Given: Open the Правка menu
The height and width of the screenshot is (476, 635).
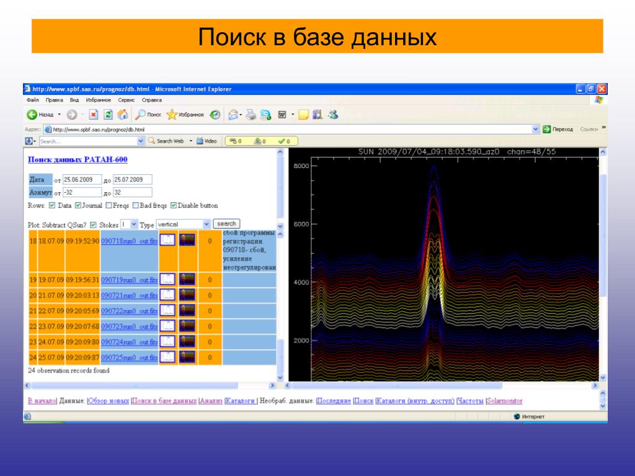Looking at the screenshot, I should pyautogui.click(x=55, y=100).
